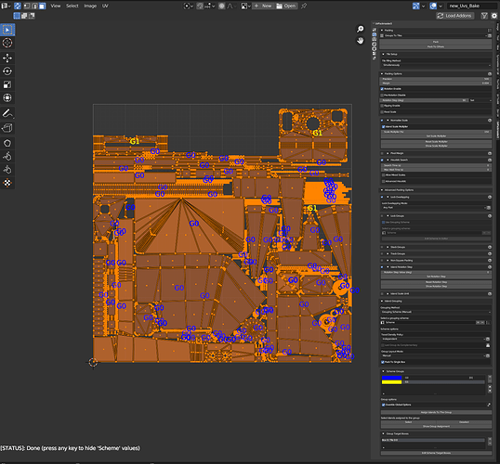Open the Grouping Method dropdown
Screen dimensions: 500x464
point(436,312)
